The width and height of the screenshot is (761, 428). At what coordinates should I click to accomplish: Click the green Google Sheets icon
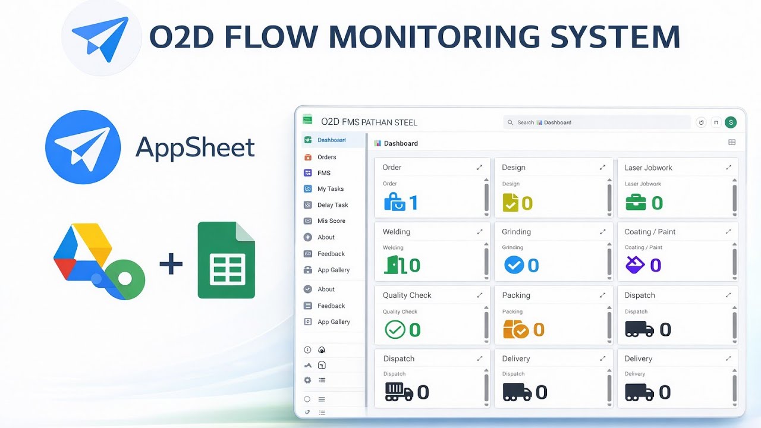click(227, 260)
